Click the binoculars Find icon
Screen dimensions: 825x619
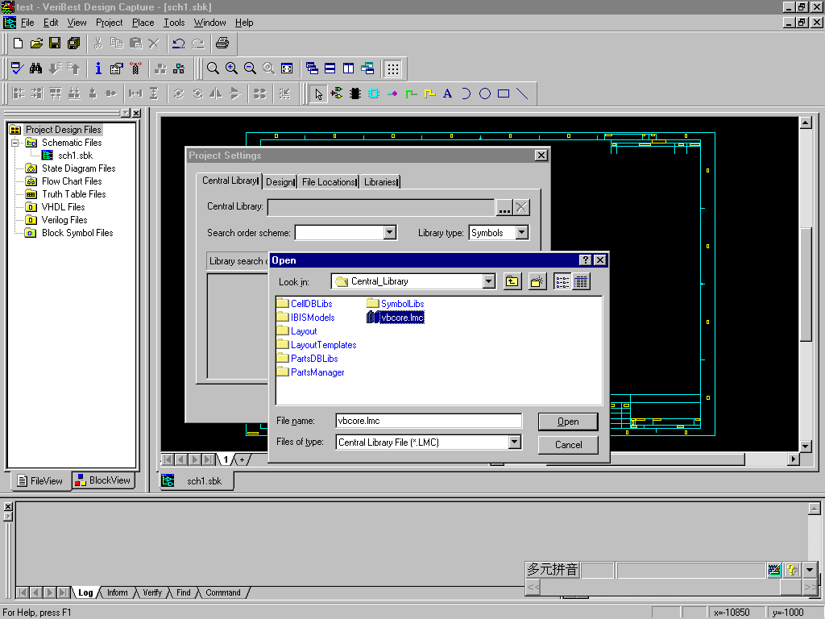[x=35, y=69]
